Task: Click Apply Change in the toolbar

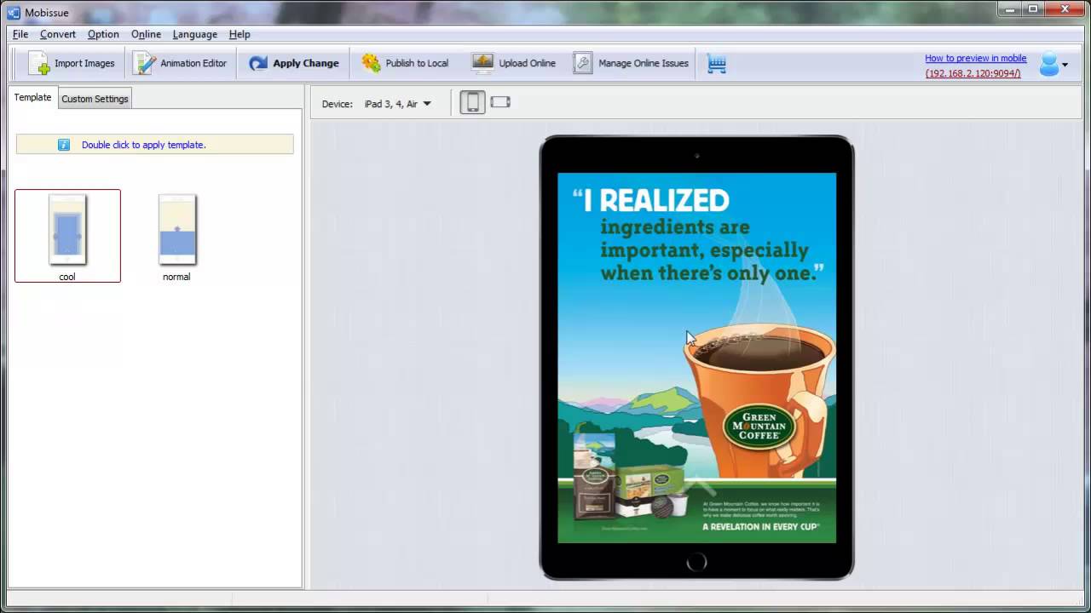Action: pyautogui.click(x=294, y=63)
